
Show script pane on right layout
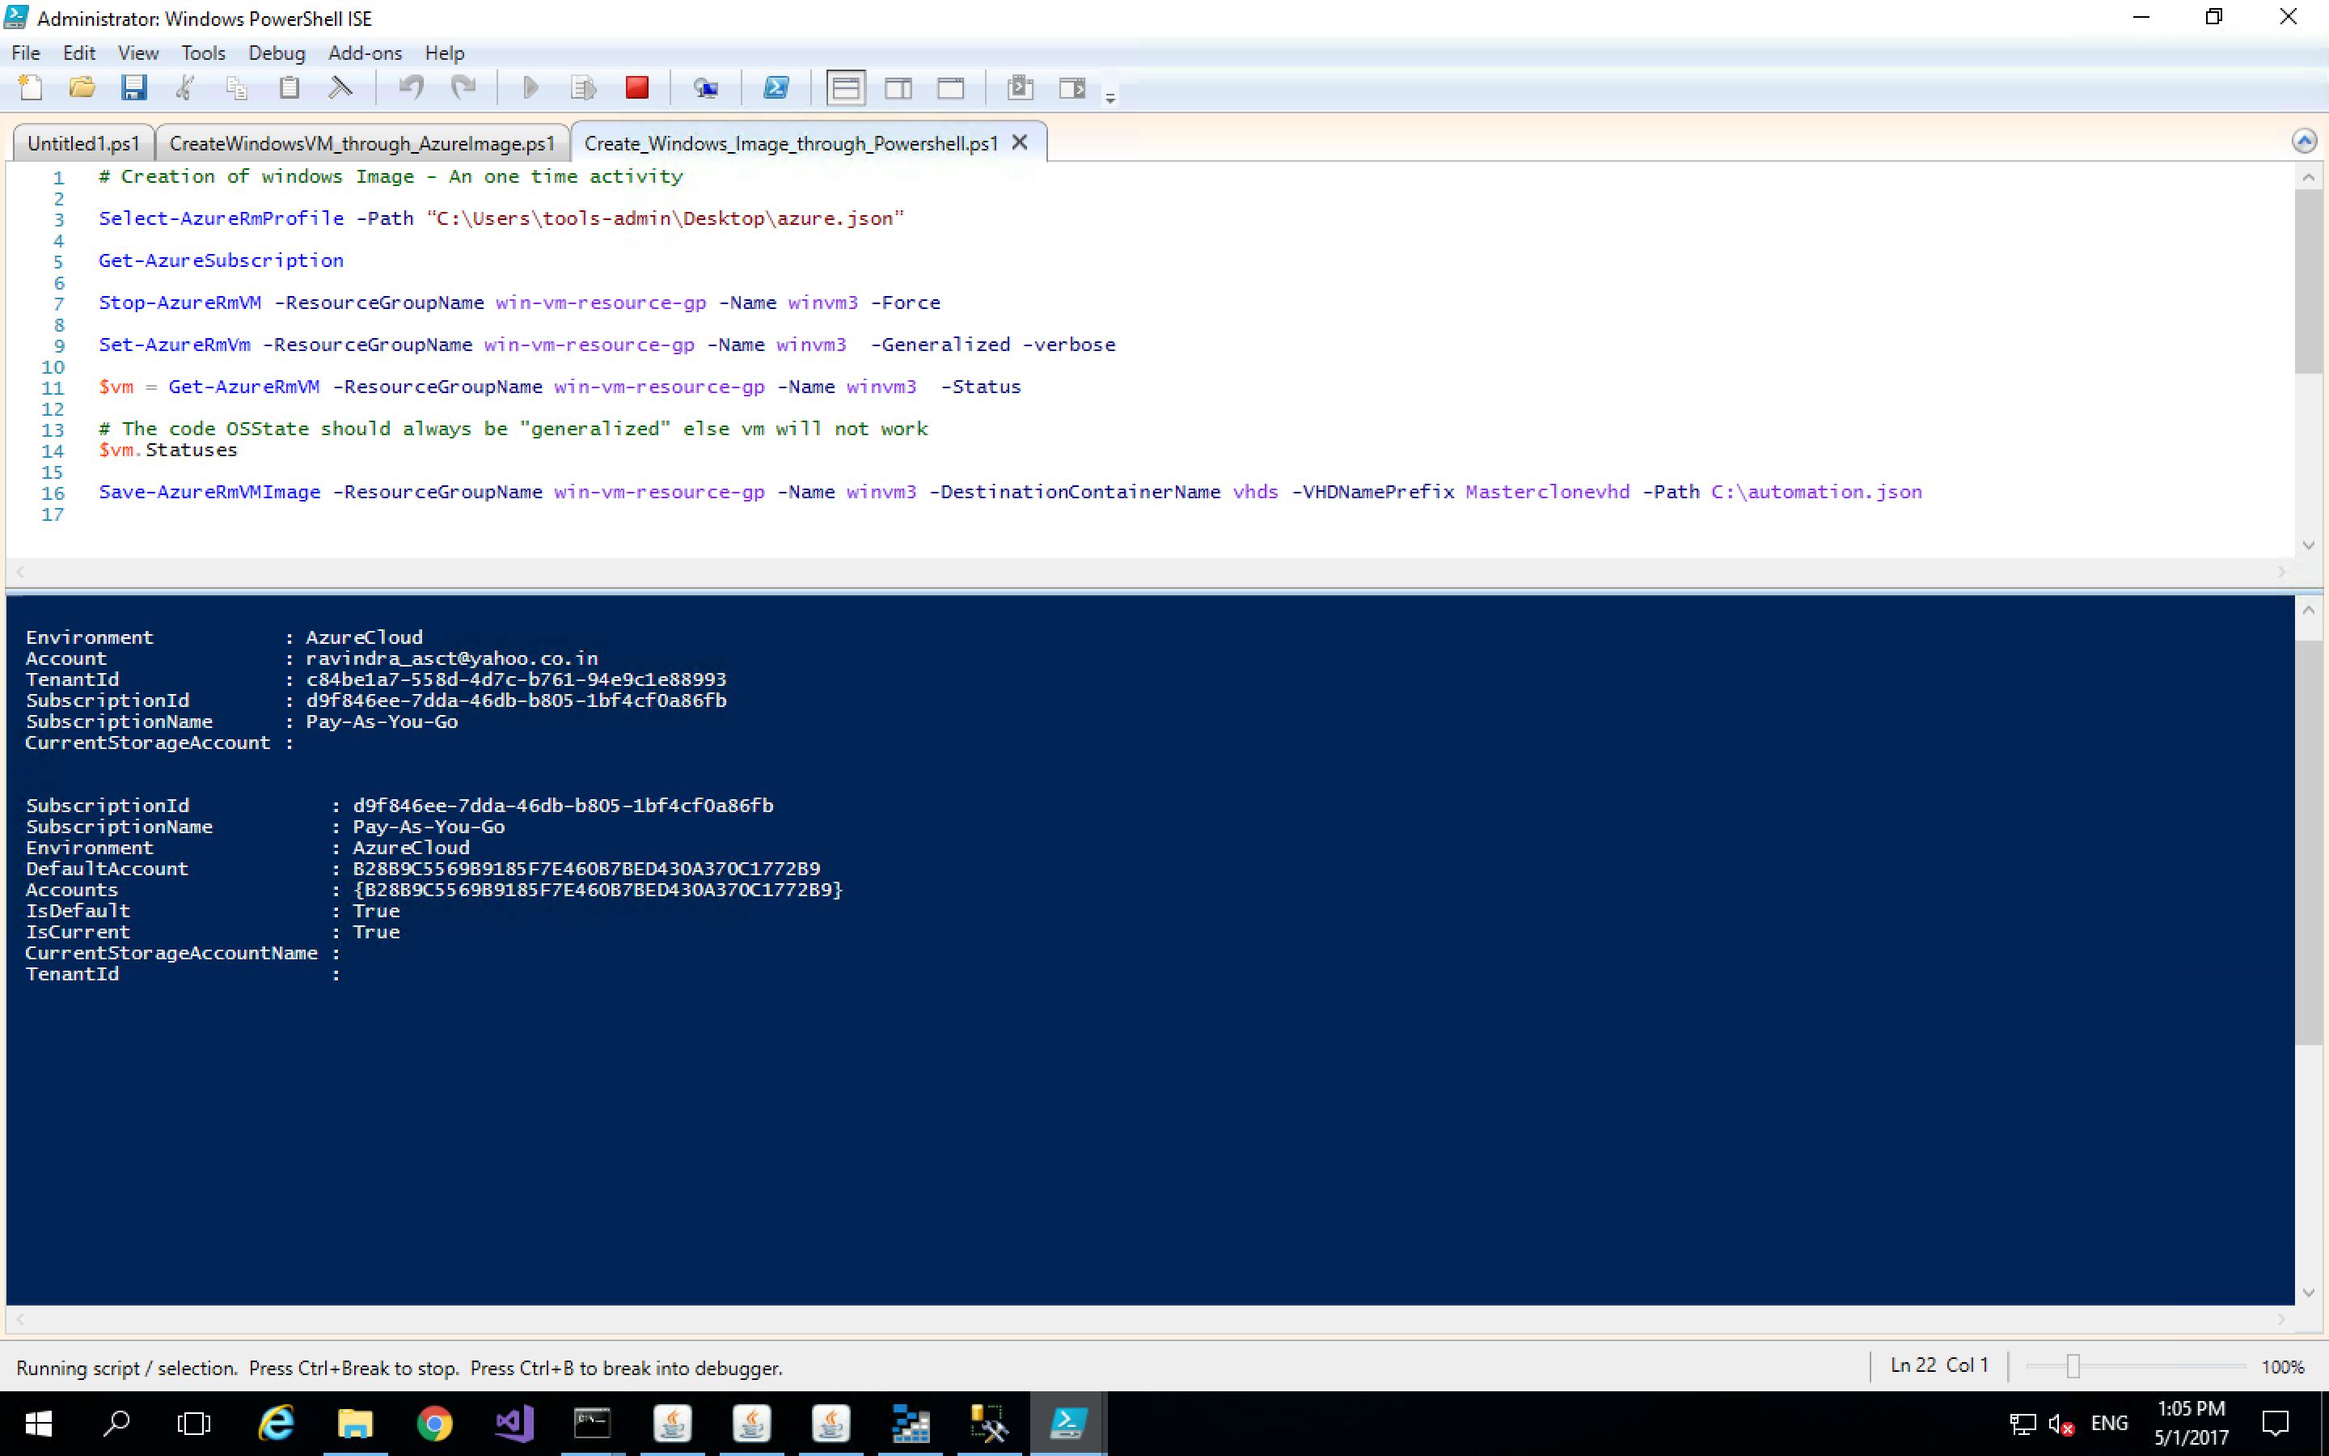point(899,89)
